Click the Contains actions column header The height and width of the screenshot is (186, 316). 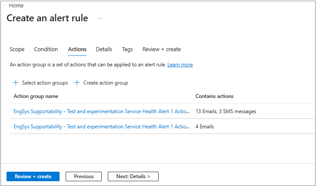pos(214,96)
